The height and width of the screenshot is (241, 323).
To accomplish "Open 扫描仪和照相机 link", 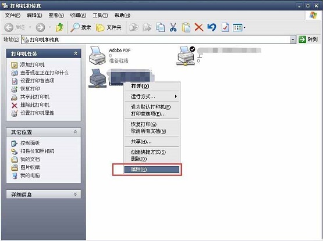I will (37, 151).
